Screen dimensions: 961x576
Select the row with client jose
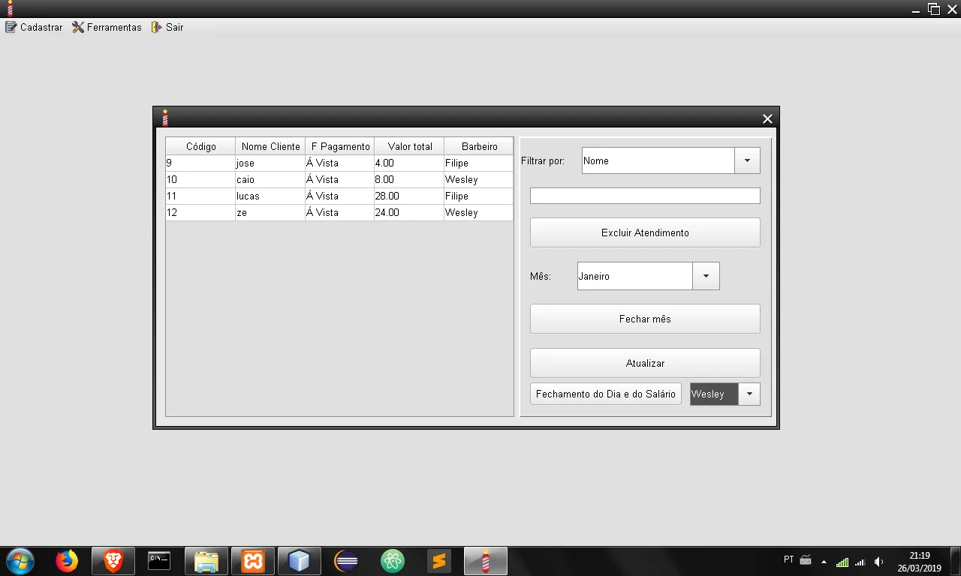(x=339, y=163)
